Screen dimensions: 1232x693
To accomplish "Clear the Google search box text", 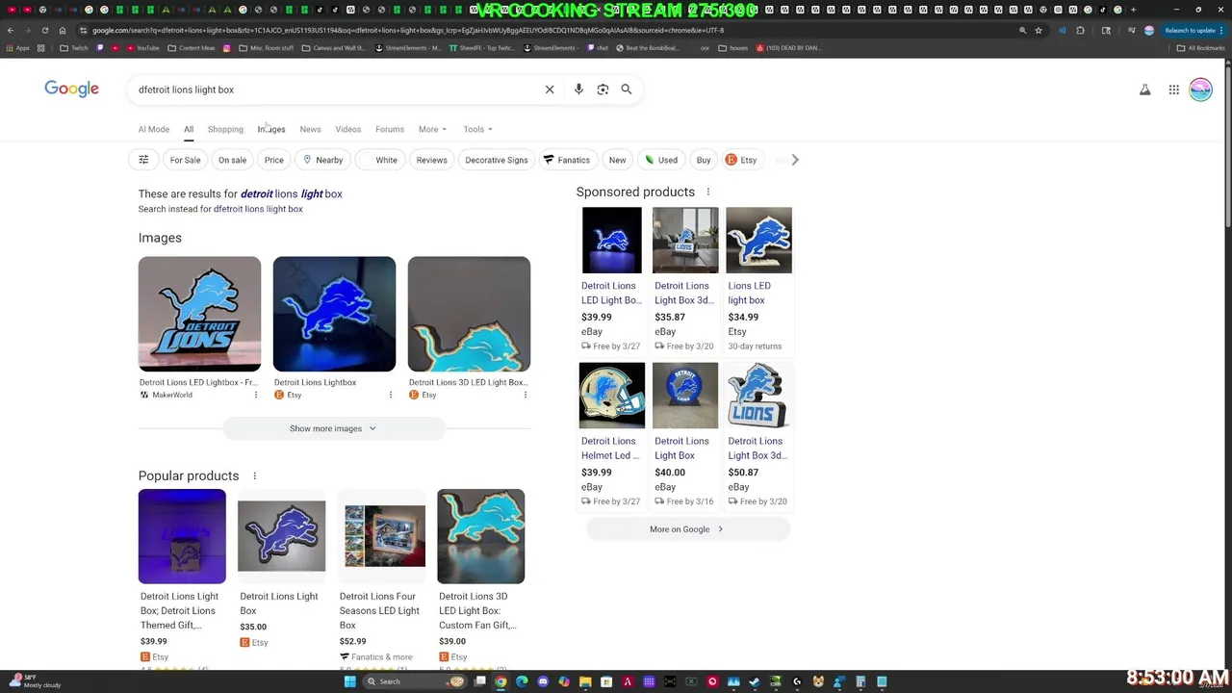I will pyautogui.click(x=550, y=90).
